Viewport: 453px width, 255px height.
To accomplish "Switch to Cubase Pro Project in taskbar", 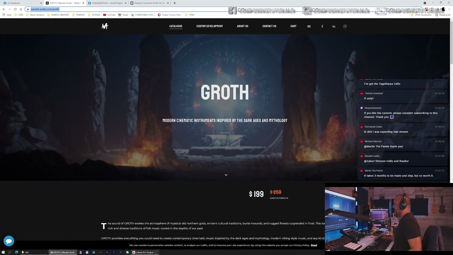I will point(145,252).
